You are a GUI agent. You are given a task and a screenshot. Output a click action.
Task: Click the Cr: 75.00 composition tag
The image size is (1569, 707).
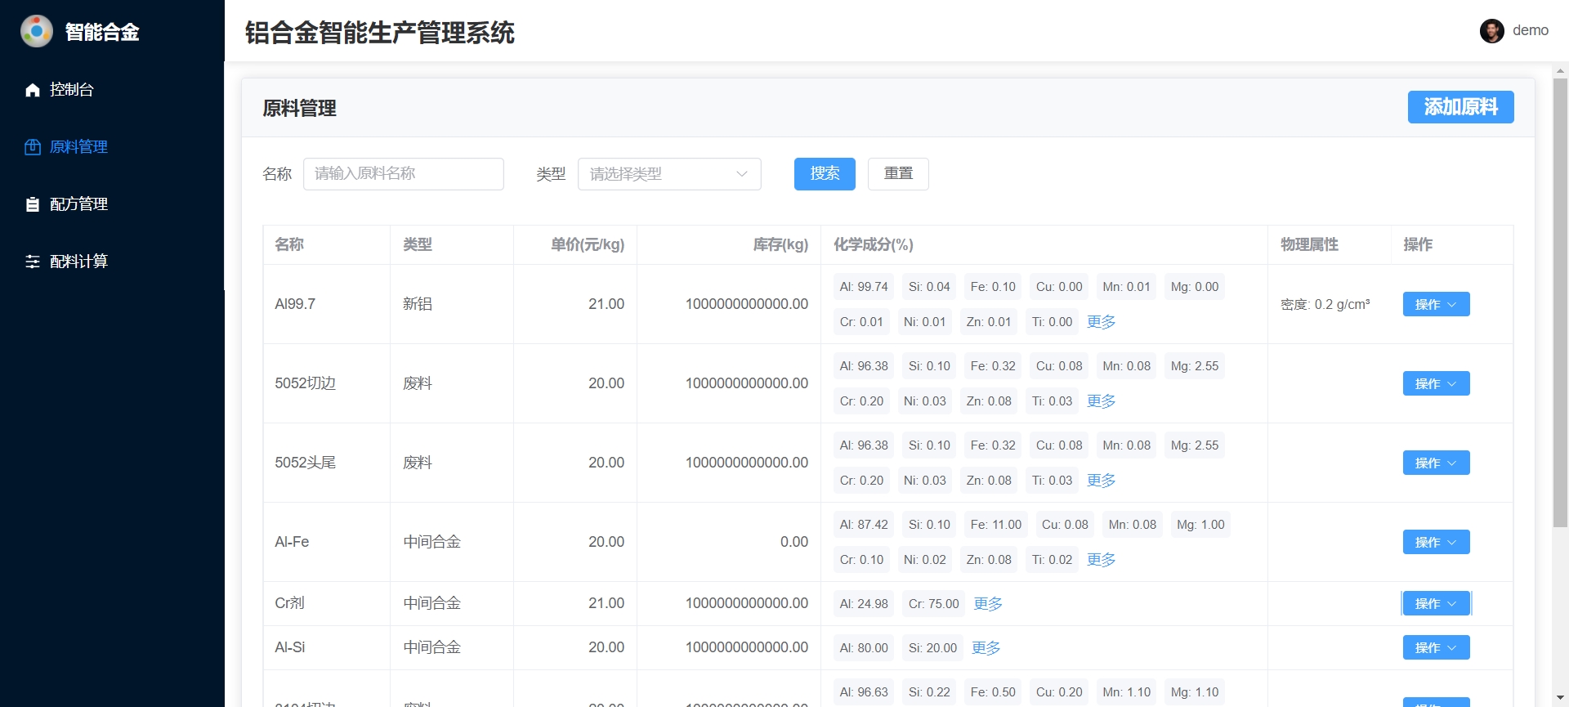click(x=934, y=604)
